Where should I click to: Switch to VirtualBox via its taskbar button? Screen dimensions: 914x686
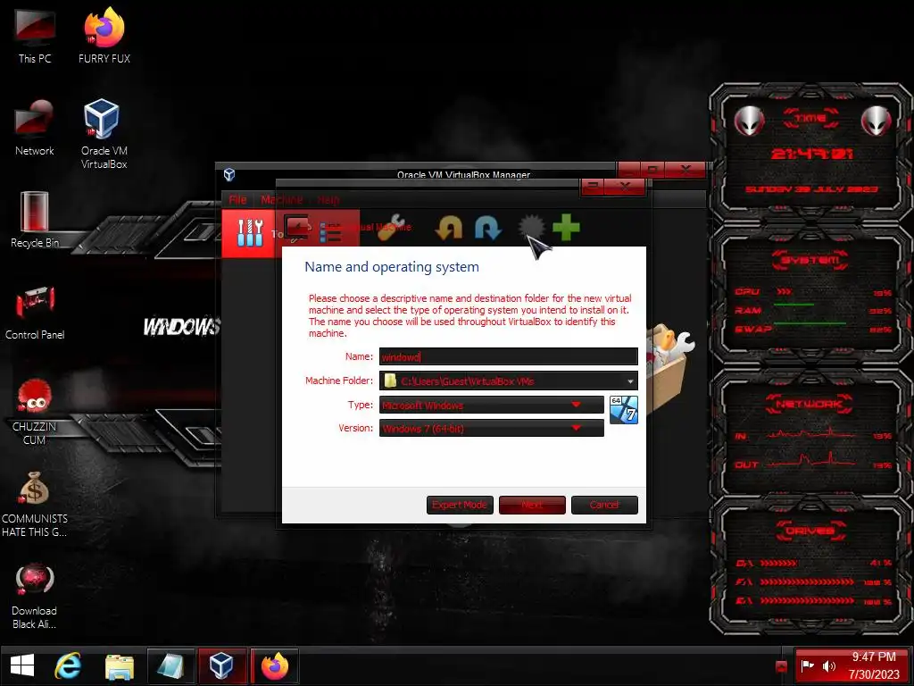221,665
